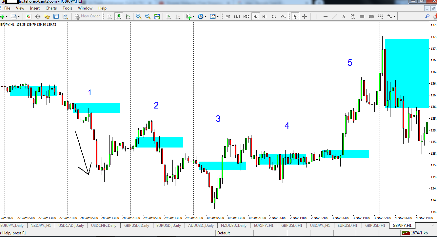Open the Navigator folder-star icon
Image resolution: width=437 pixels, height=237 pixels.
click(47, 16)
